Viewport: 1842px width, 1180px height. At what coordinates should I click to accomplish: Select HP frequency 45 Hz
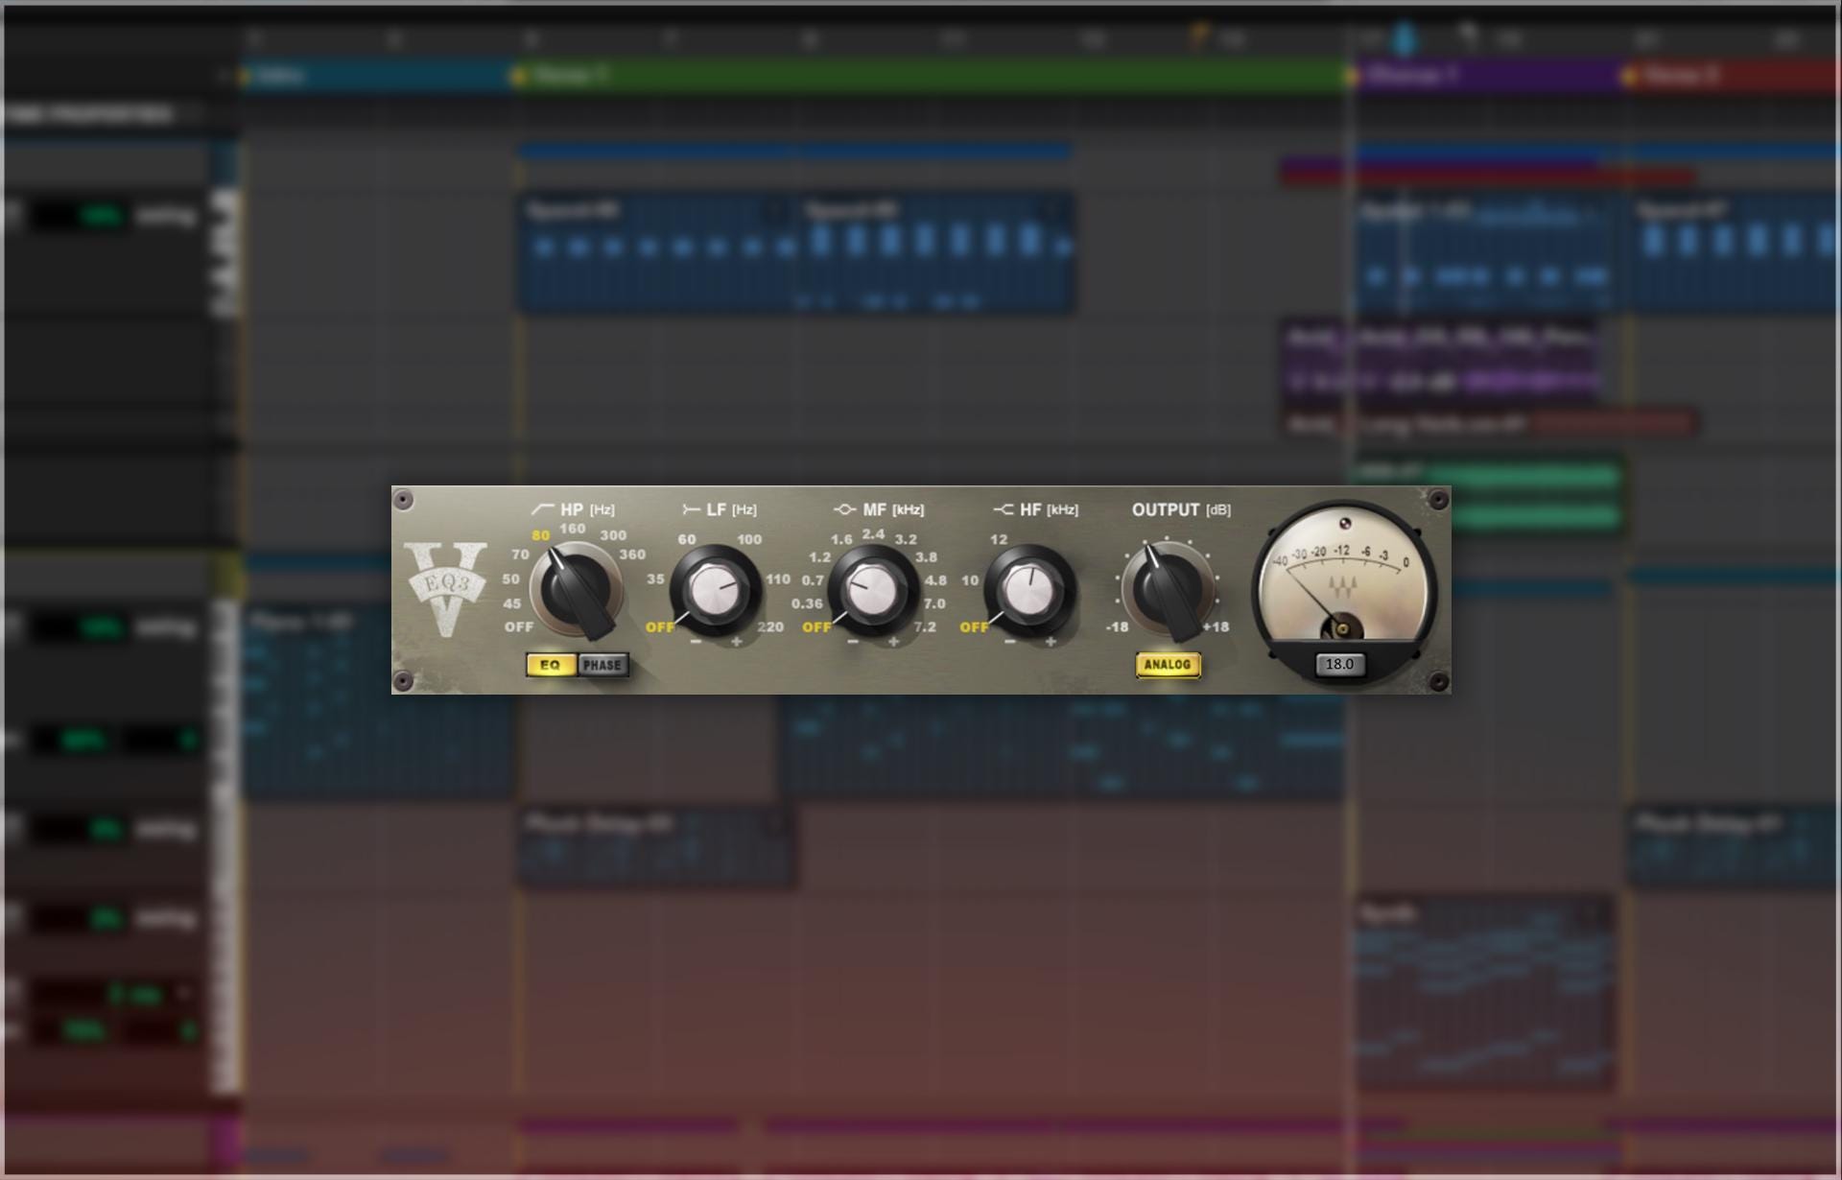(512, 603)
